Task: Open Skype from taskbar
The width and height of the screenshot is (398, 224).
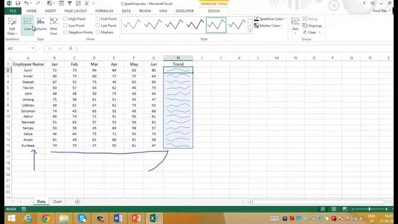Action: 82,218
